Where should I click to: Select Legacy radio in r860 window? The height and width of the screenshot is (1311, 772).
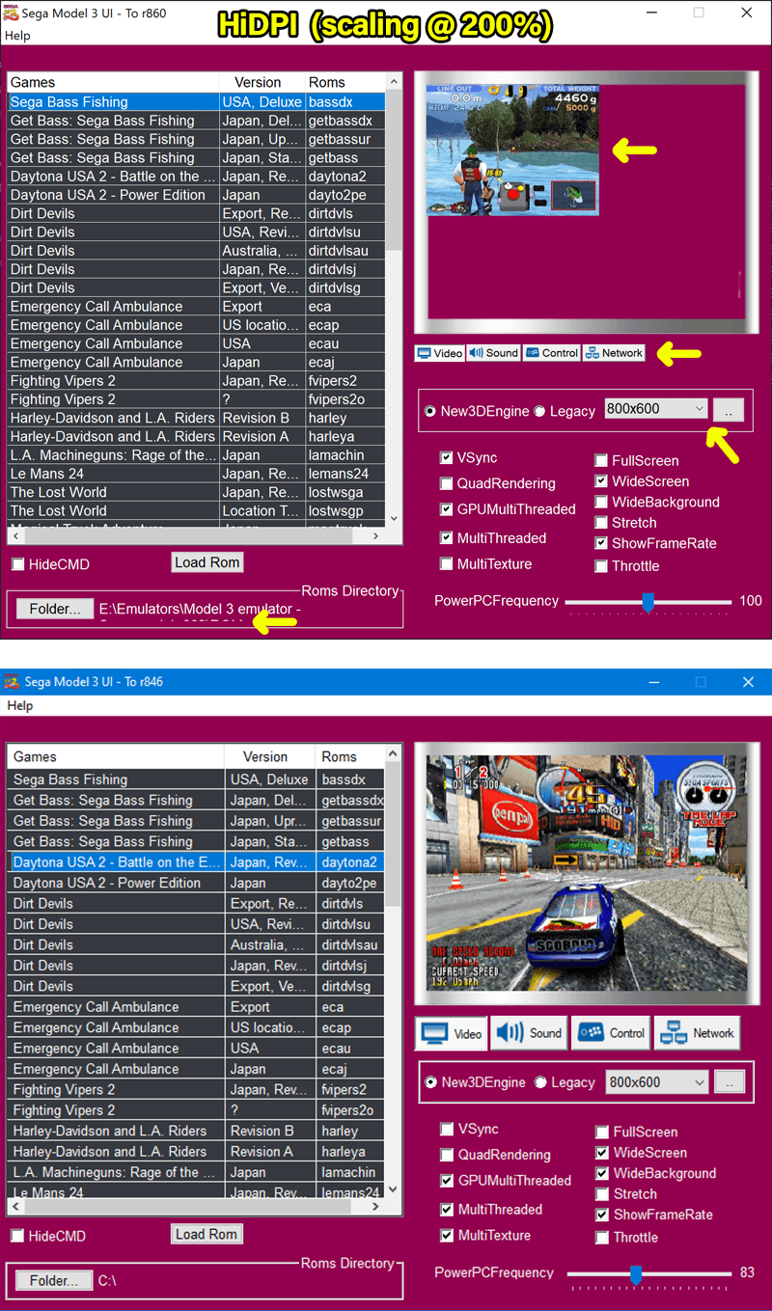tap(540, 411)
